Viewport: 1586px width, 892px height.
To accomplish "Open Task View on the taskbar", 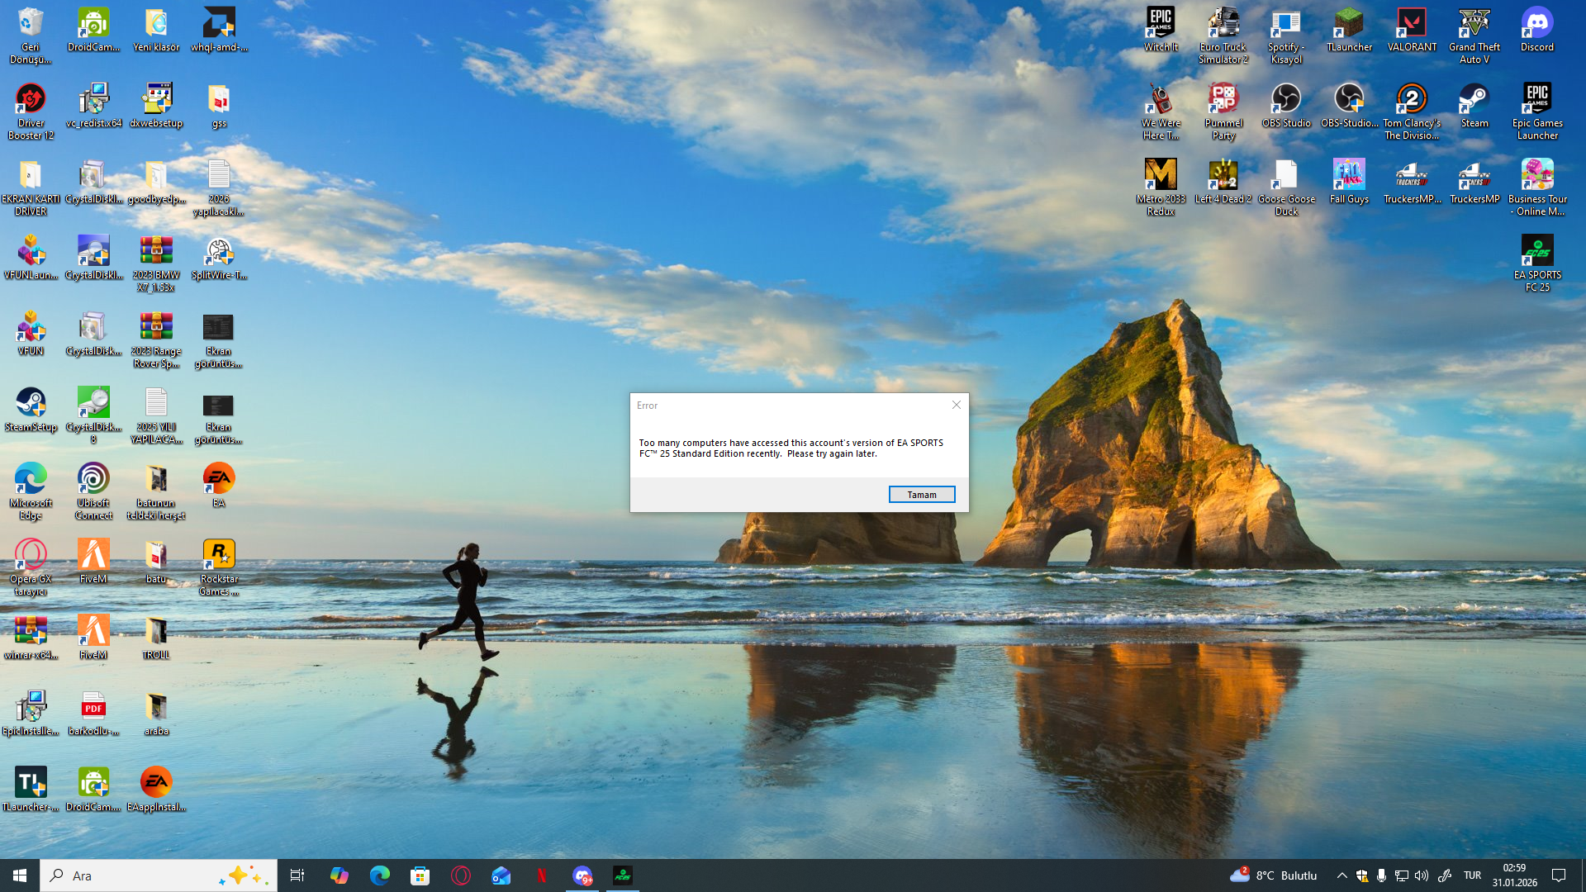I will [297, 875].
